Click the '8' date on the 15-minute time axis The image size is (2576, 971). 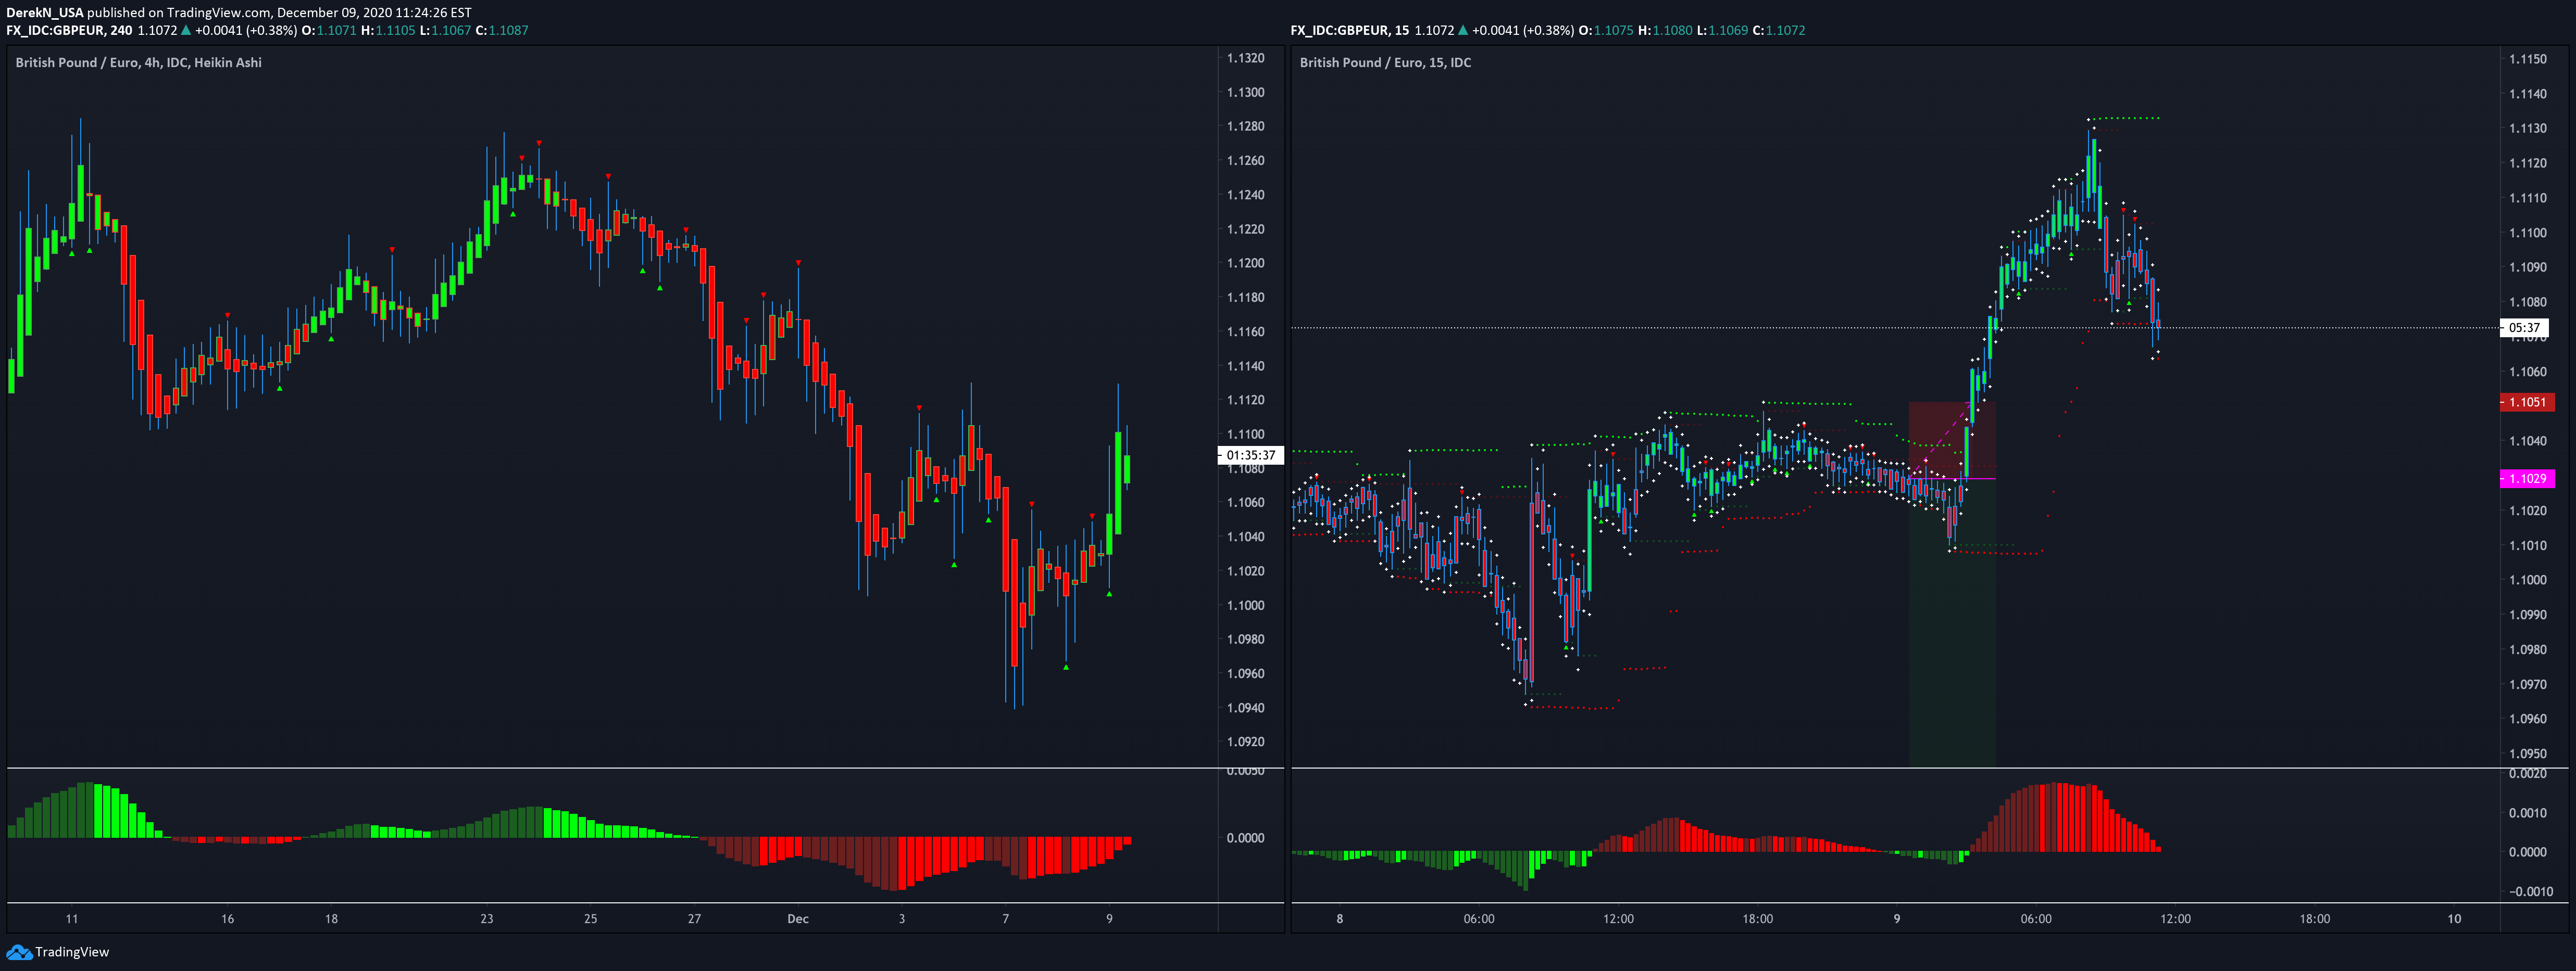point(1340,919)
